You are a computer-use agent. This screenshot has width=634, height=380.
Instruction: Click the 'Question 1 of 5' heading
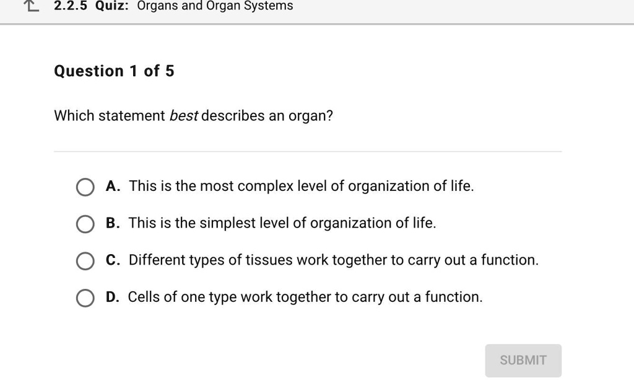(115, 71)
